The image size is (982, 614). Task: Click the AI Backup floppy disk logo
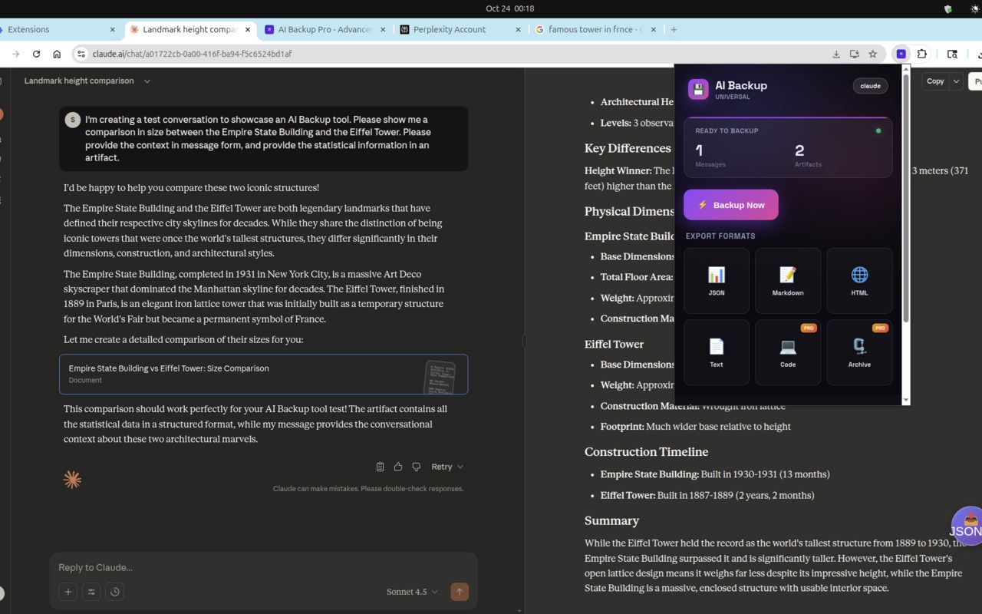coord(698,89)
